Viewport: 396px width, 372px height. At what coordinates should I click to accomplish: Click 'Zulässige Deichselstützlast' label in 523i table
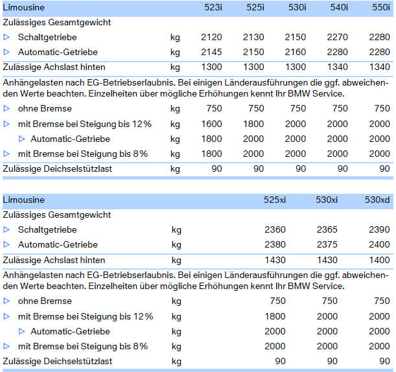tap(57, 169)
